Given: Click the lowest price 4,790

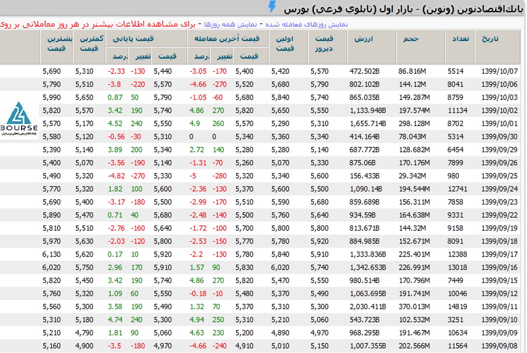Looking at the screenshot, I should (84, 333).
